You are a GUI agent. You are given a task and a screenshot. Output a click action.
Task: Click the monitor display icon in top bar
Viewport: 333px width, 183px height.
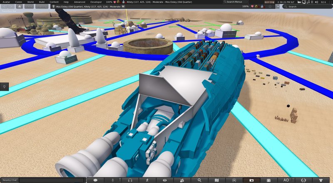[304, 2]
